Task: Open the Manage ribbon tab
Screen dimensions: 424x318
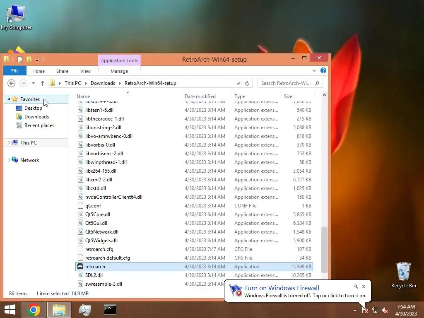Action: (119, 71)
